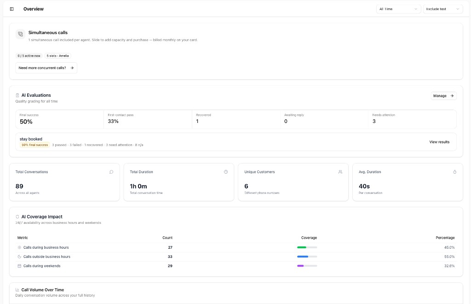Click the clock icon in Total Duration card

226,172
